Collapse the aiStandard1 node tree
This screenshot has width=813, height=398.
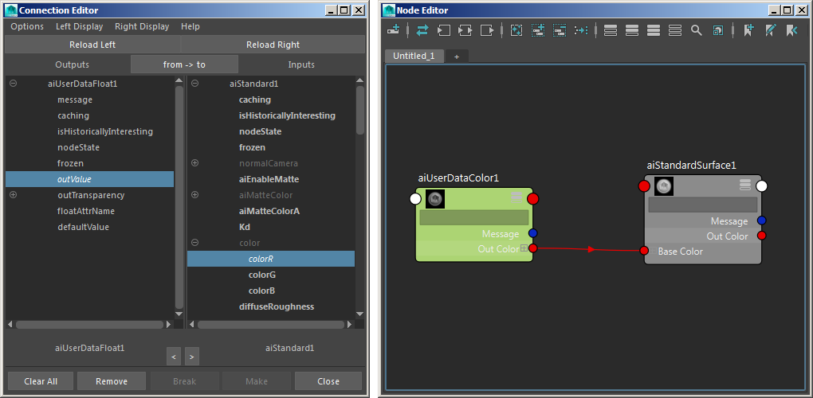(195, 83)
